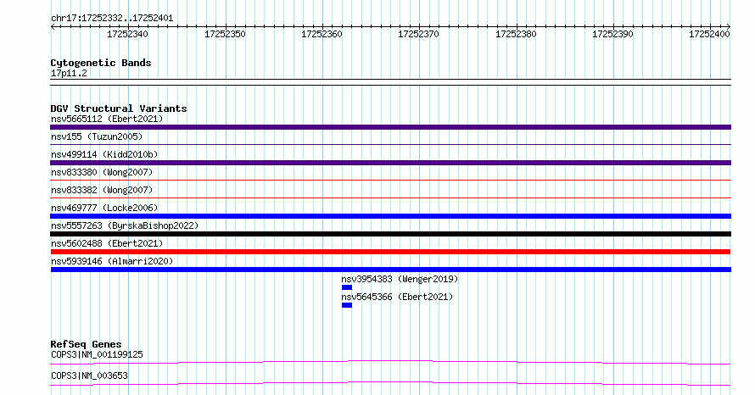Select the thin red line of nsv833380

tap(390, 180)
